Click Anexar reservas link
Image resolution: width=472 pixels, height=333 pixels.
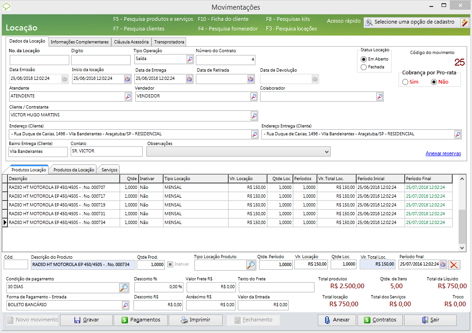pos(443,154)
